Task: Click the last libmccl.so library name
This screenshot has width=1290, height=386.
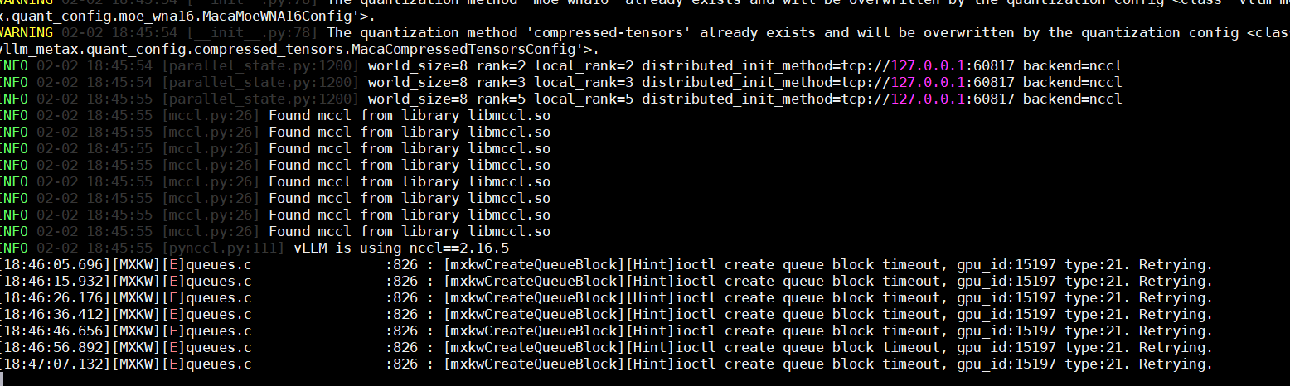Action: [509, 231]
